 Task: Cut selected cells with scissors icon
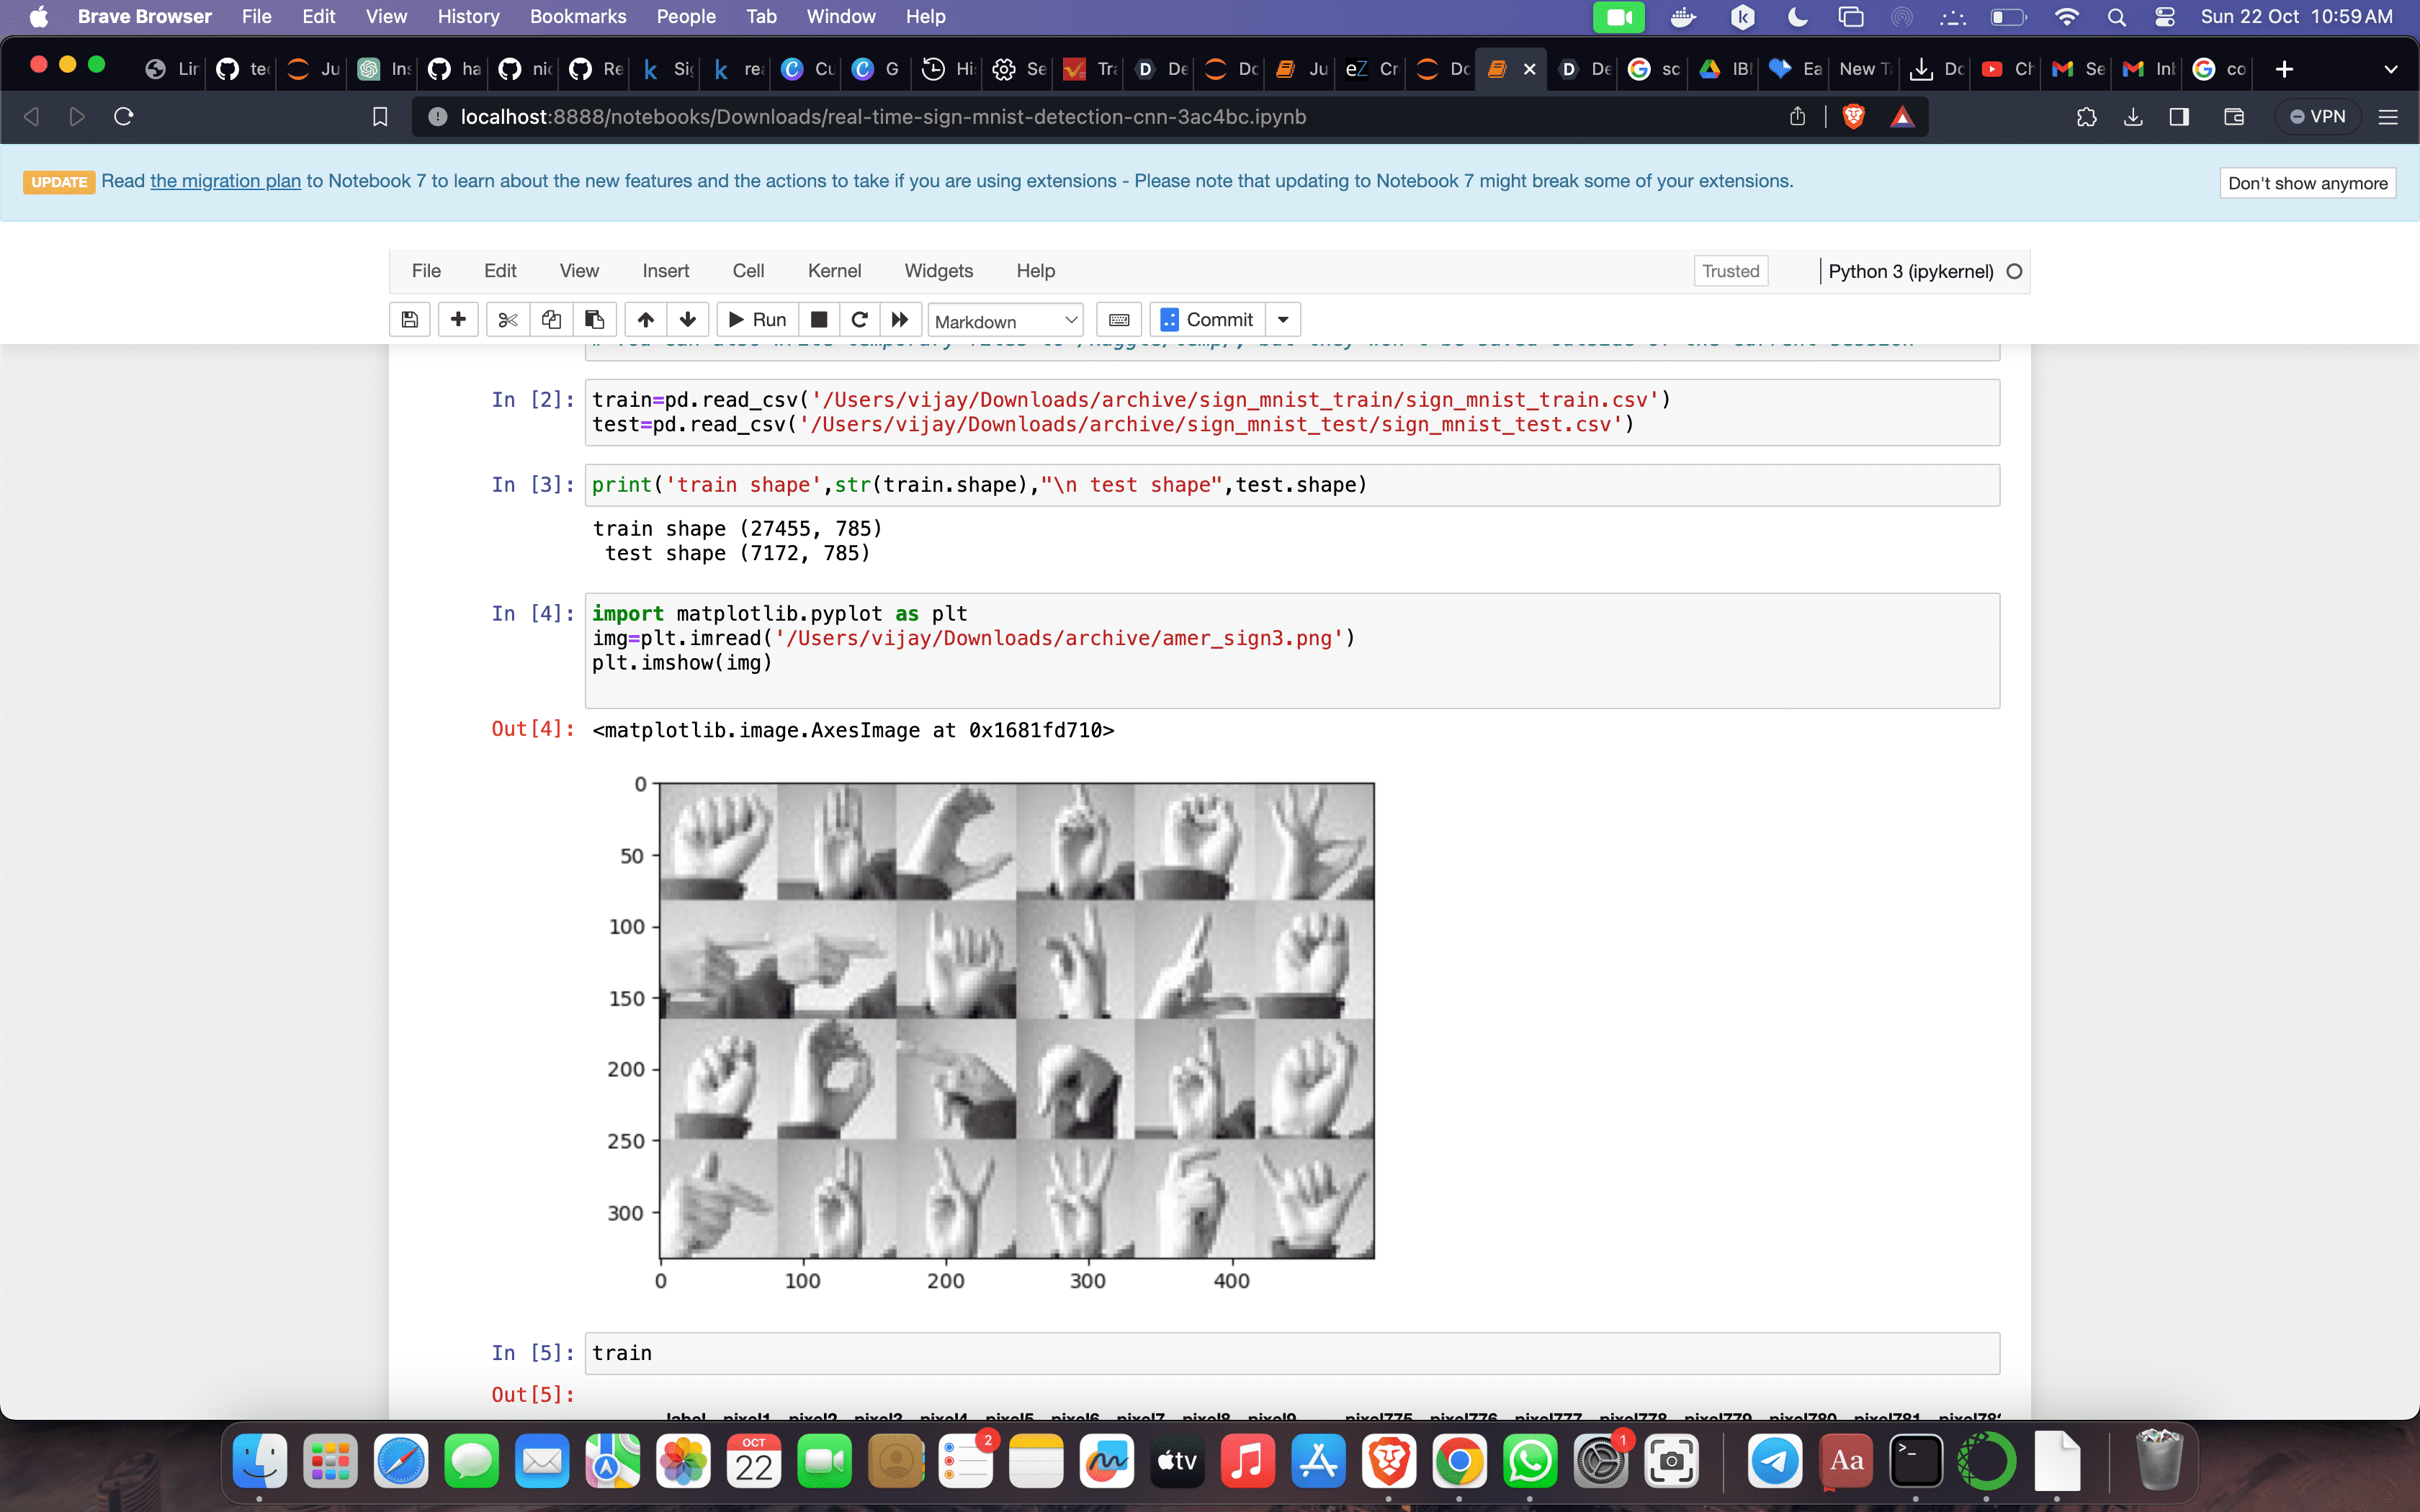(508, 320)
